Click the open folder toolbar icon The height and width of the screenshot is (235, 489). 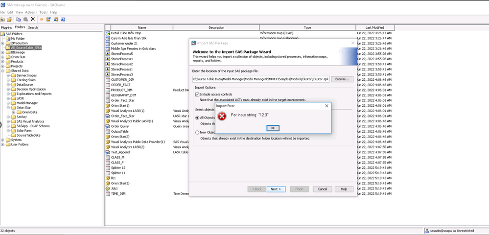[9, 20]
